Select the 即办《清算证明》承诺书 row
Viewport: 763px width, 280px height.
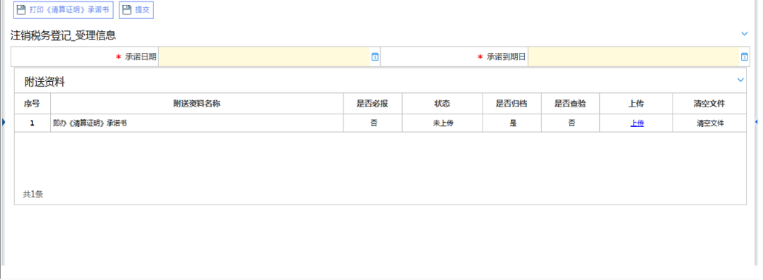click(380, 123)
